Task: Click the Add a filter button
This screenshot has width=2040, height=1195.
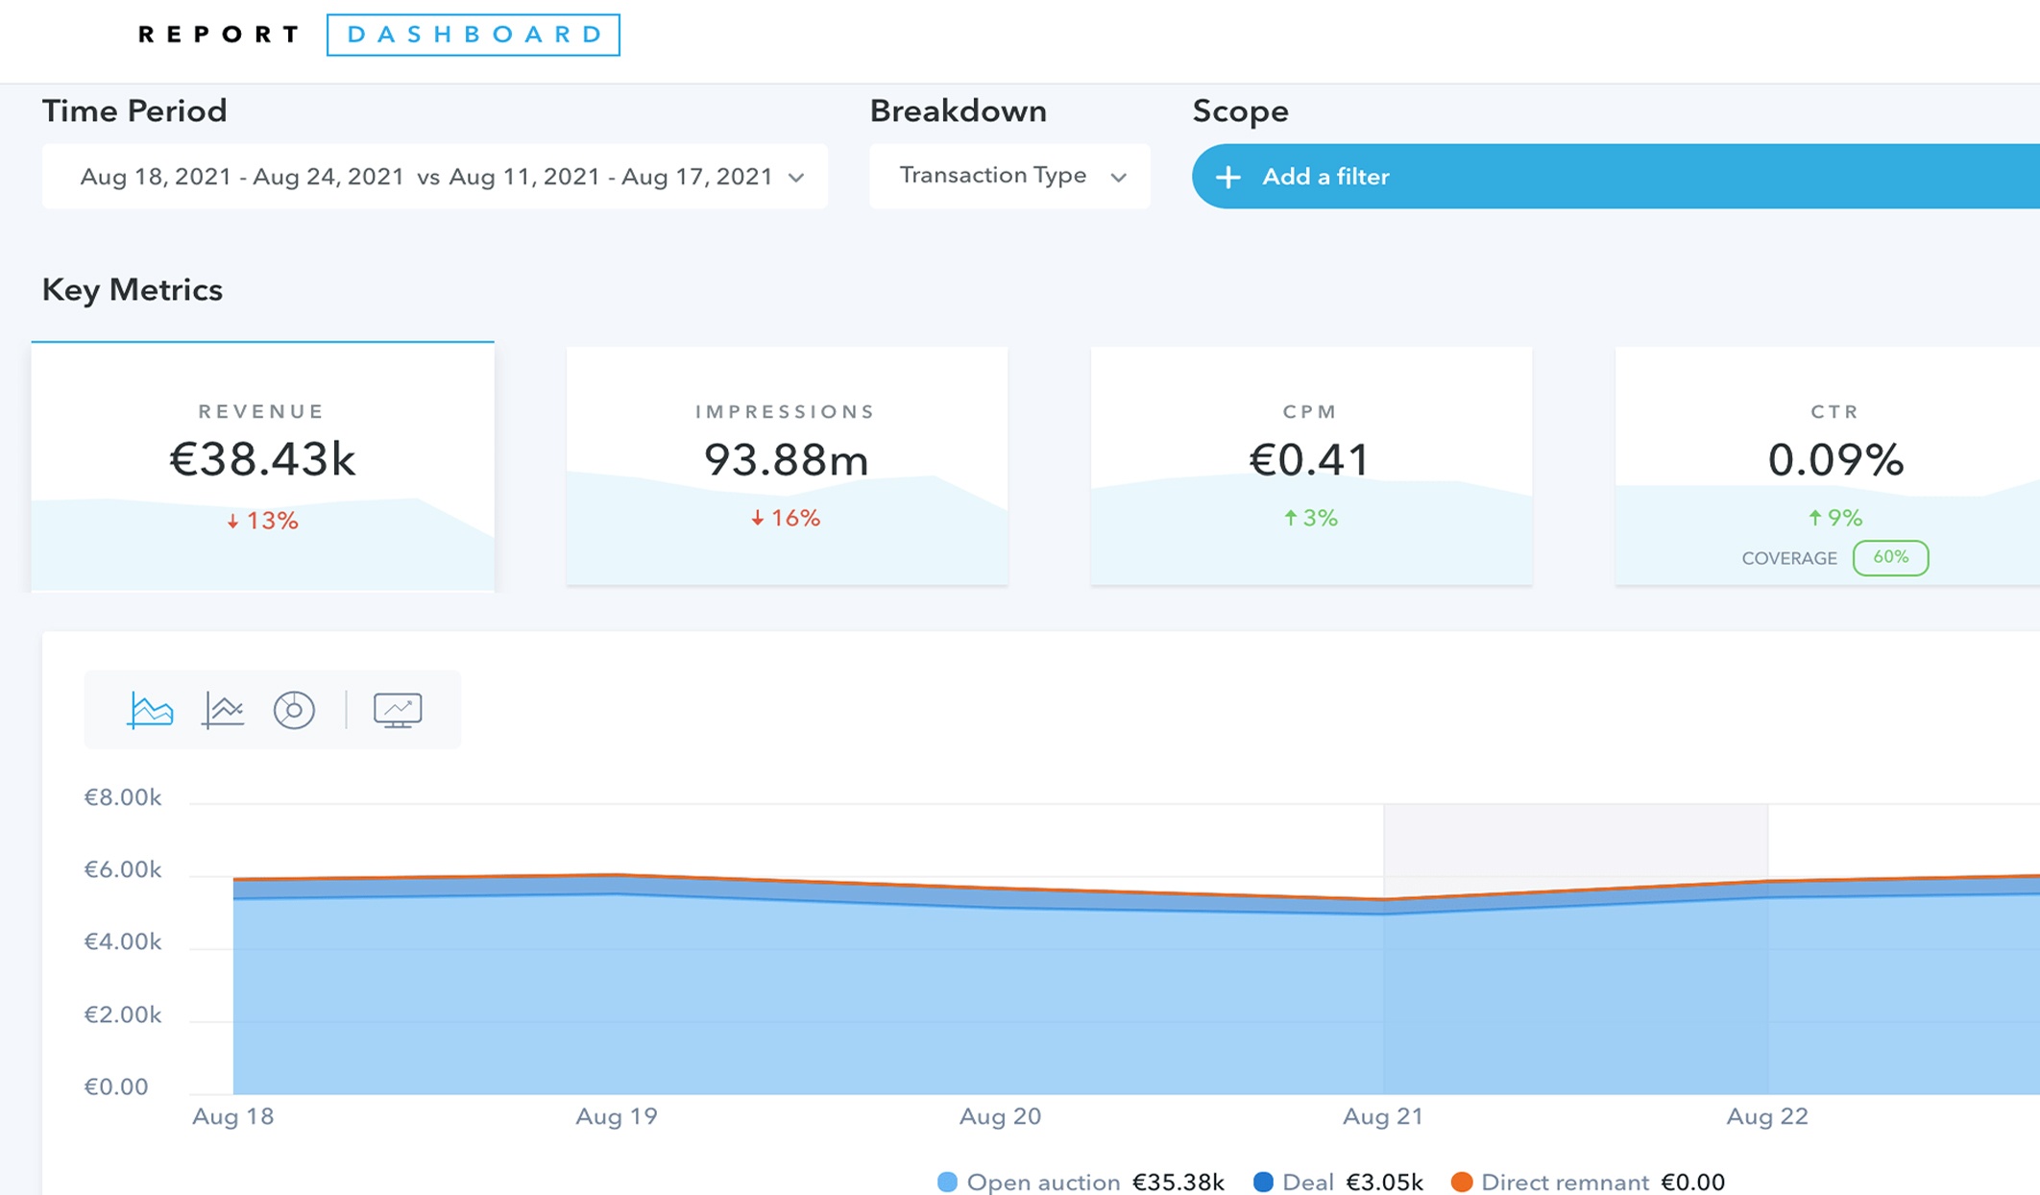Action: (x=1615, y=177)
